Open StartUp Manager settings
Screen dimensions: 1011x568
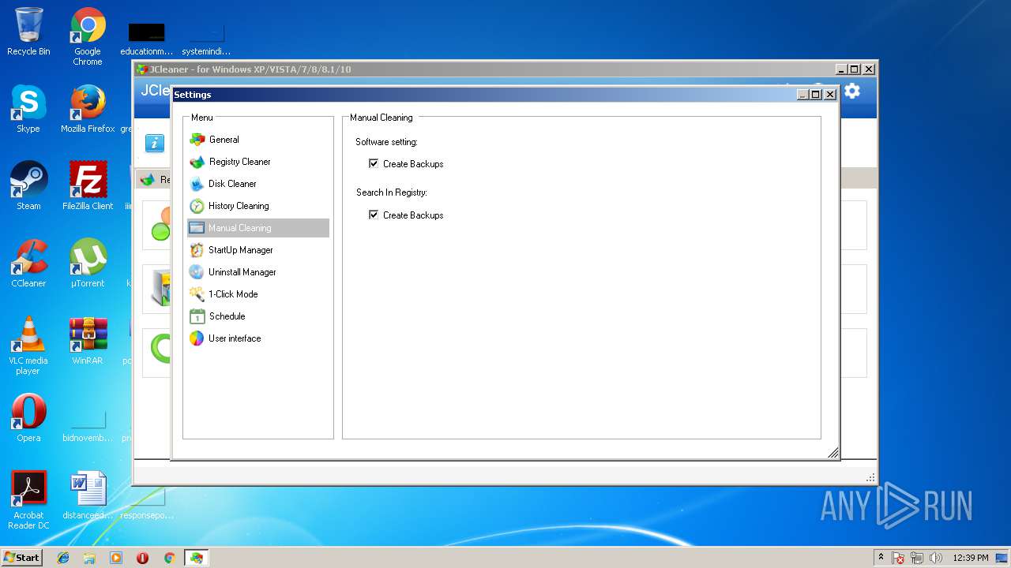pyautogui.click(x=258, y=250)
